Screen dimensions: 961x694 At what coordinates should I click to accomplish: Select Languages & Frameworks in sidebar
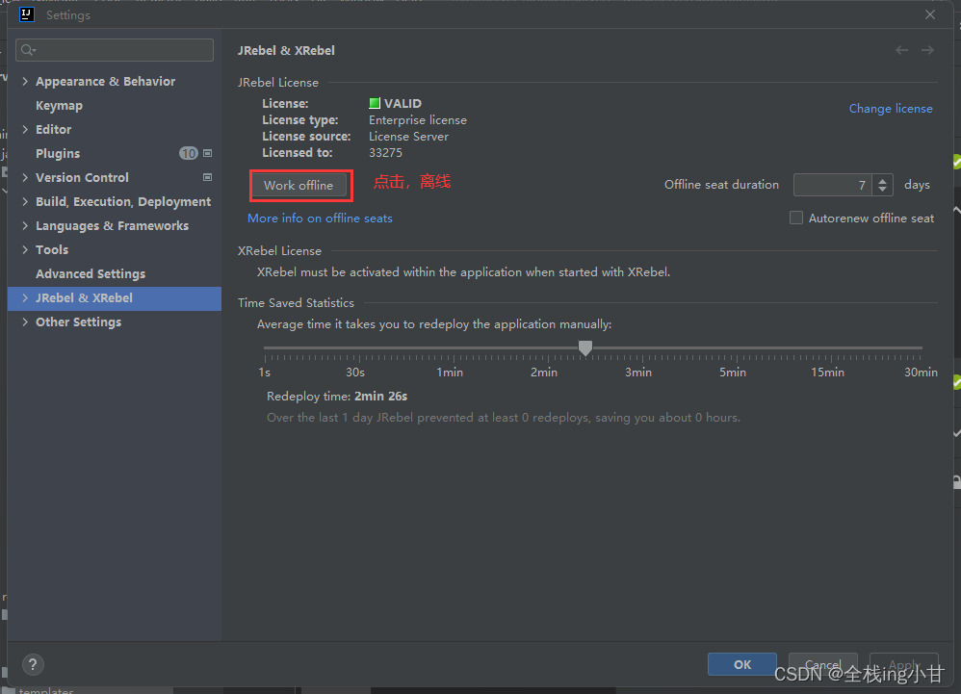coord(112,225)
